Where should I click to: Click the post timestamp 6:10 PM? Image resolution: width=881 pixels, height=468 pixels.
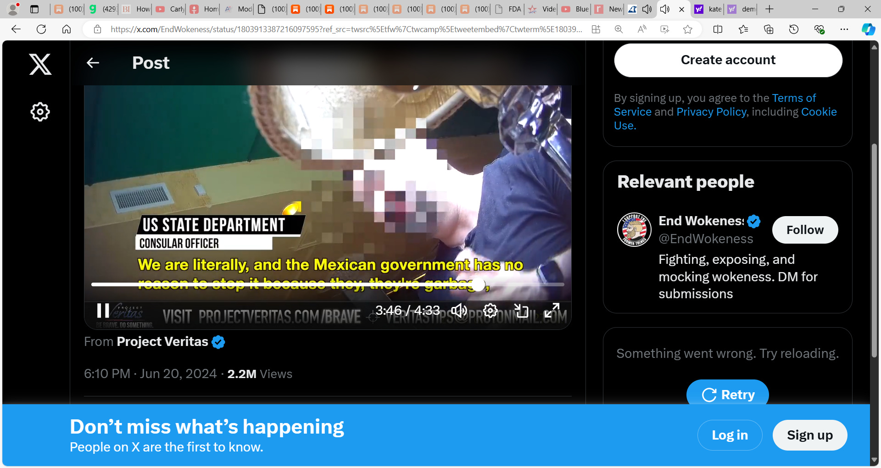coord(150,374)
